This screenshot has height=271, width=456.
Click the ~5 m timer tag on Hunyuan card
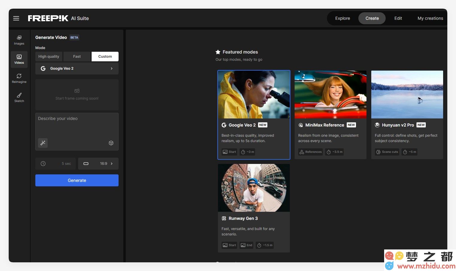point(410,152)
